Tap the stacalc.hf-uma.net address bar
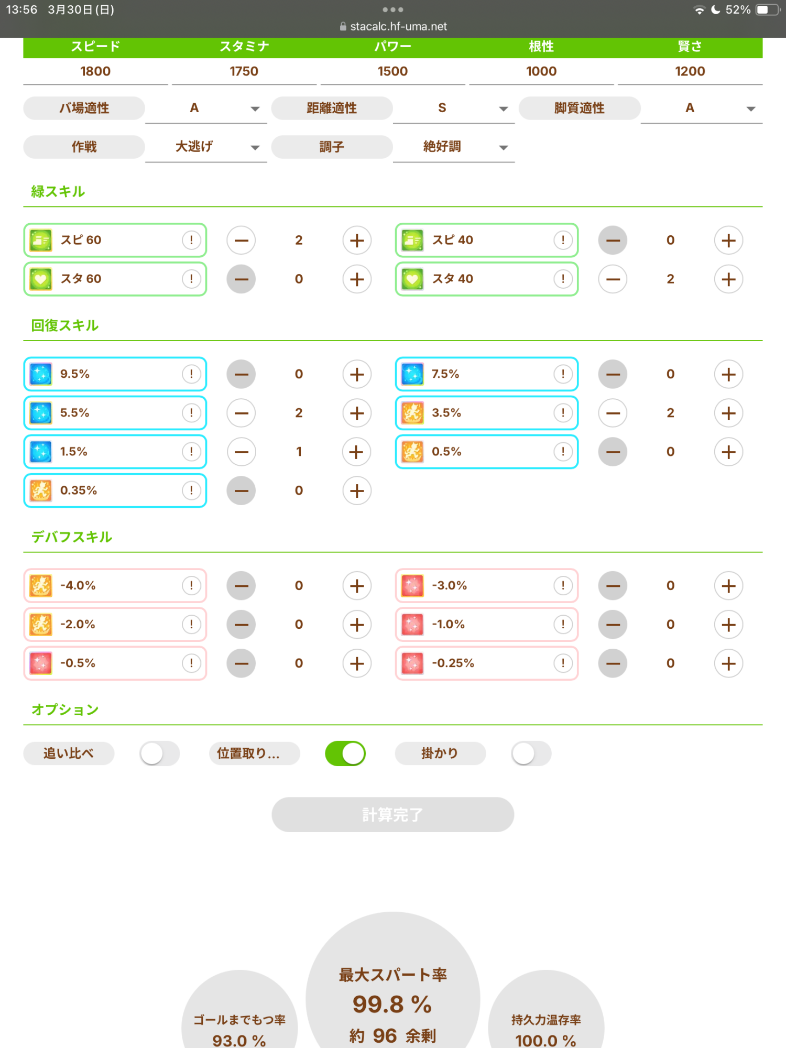The width and height of the screenshot is (786, 1048). [x=393, y=26]
